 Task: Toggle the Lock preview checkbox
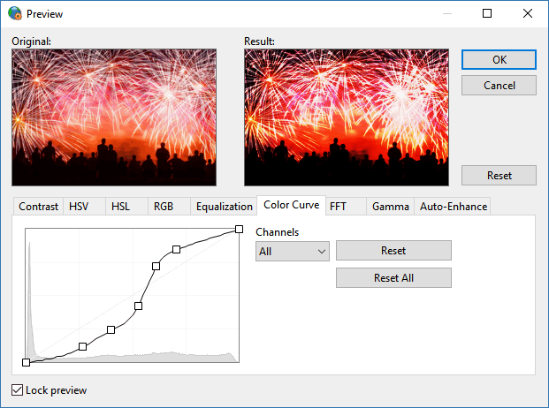[x=18, y=389]
